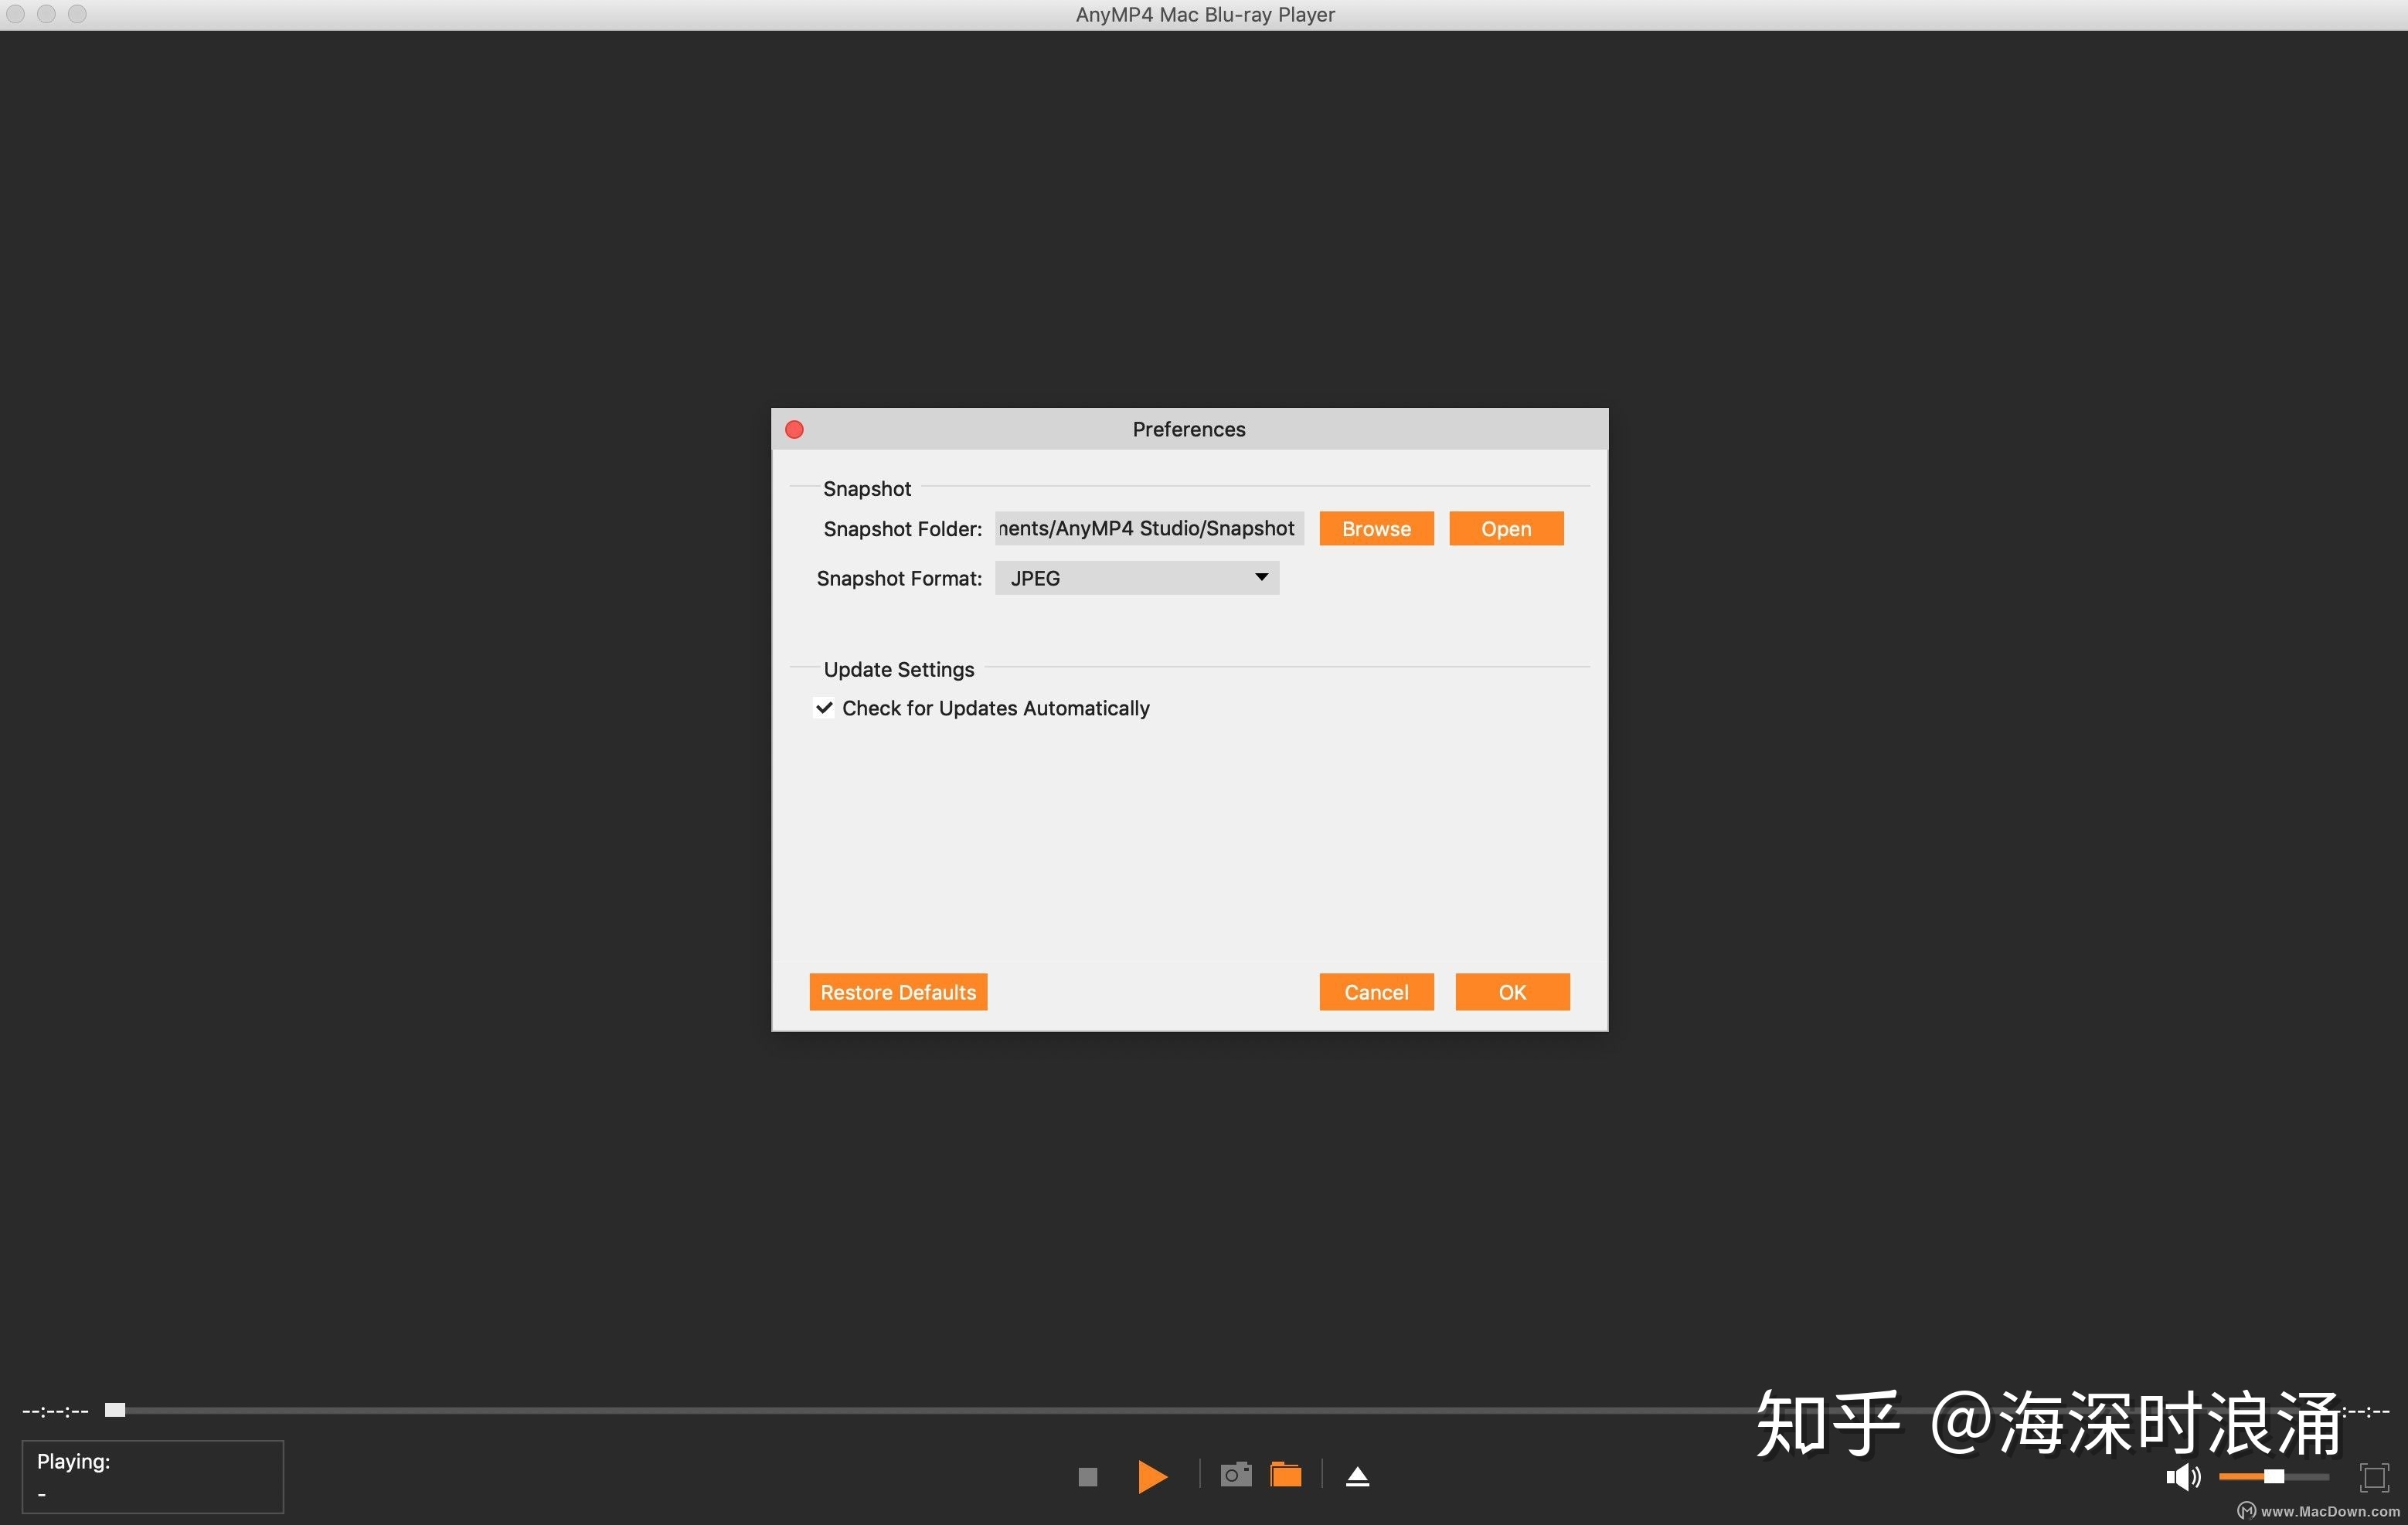Open the snapshot folder icon
The width and height of the screenshot is (2408, 1525).
1286,1475
